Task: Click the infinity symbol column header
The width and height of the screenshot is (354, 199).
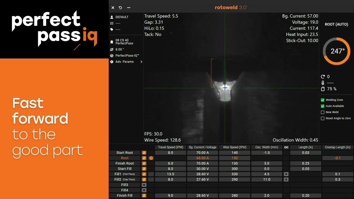Action: click(286, 147)
